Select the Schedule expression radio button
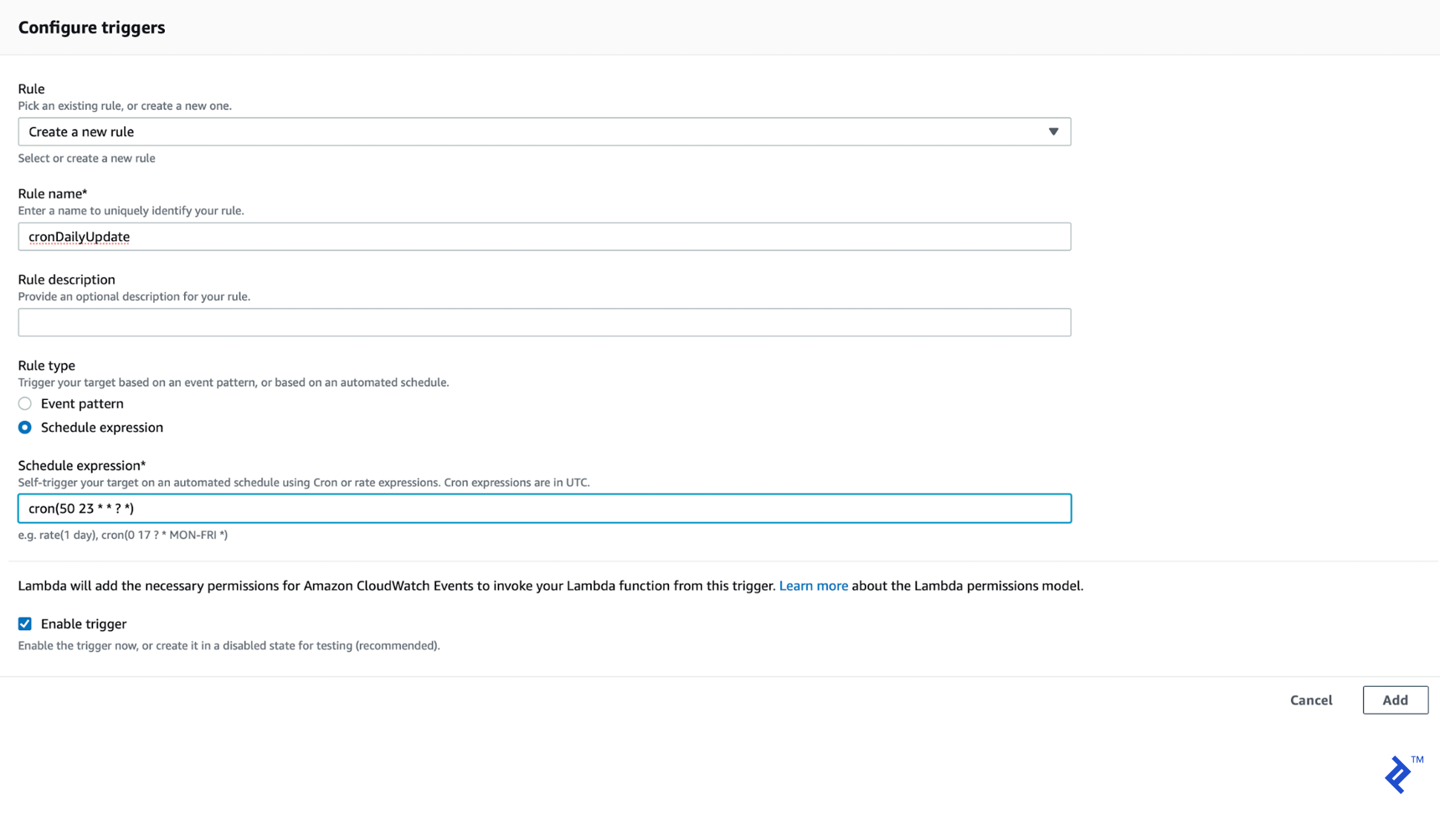 click(24, 427)
